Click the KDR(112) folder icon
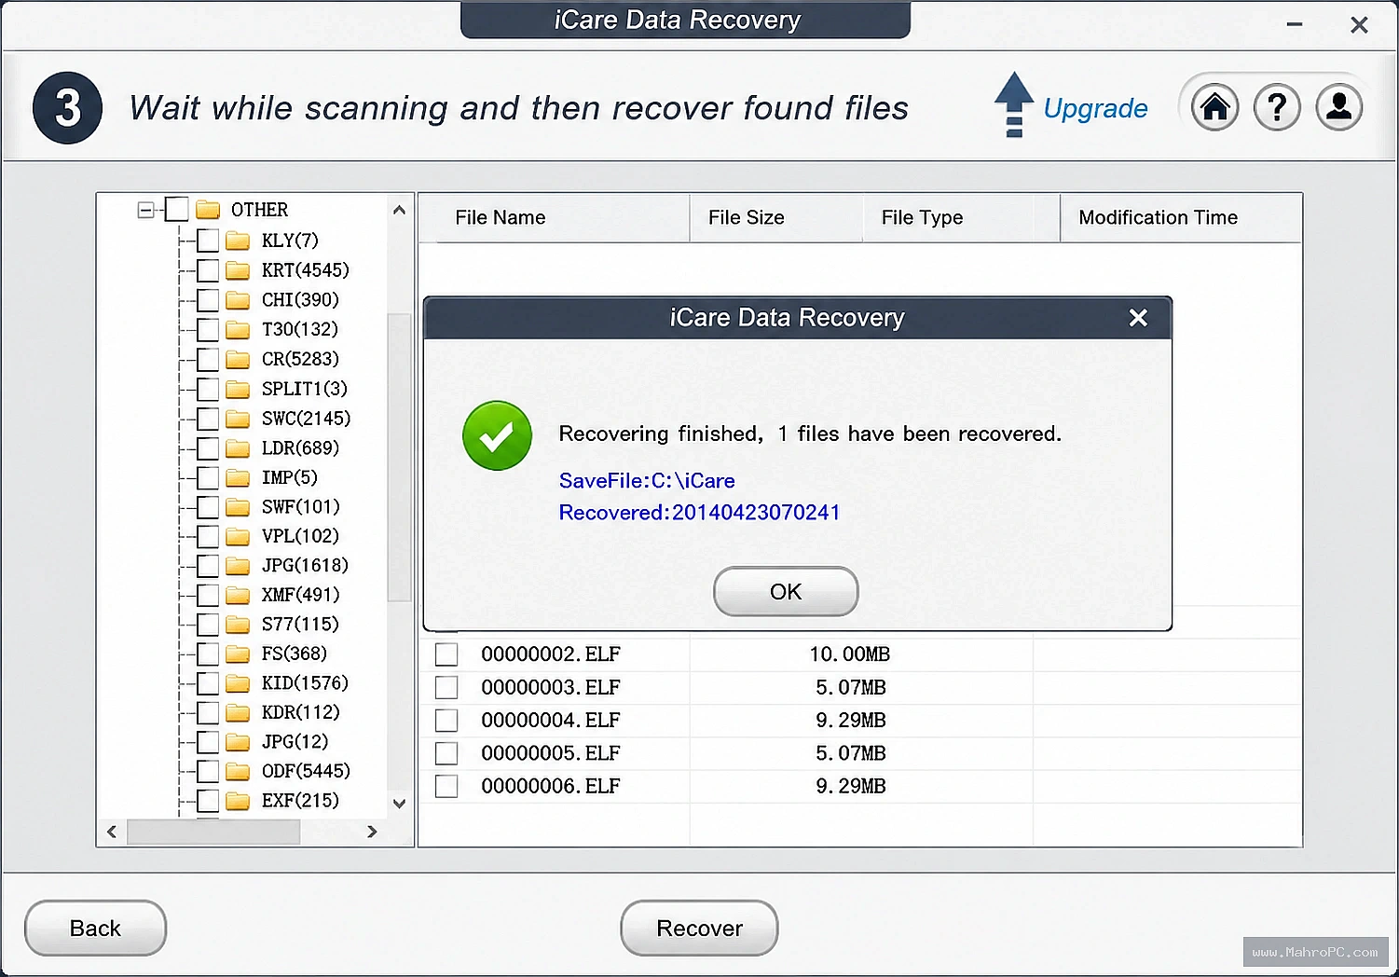This screenshot has width=1399, height=977. pyautogui.click(x=238, y=712)
